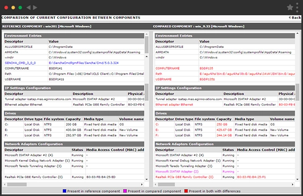Click 430.04 GB capacity in reference Drives
Image resolution: width=303 pixels, height=196 pixels.
[73, 130]
